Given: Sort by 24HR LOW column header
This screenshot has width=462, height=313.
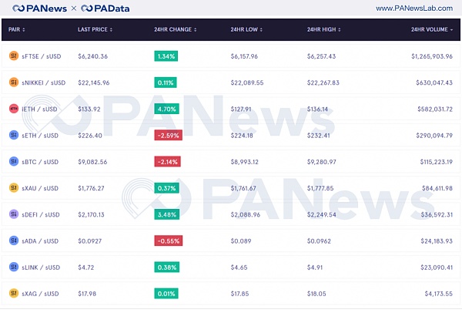Looking at the screenshot, I should (x=246, y=29).
